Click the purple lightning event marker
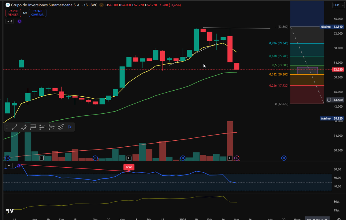 (x=237, y=158)
